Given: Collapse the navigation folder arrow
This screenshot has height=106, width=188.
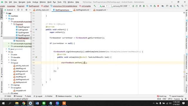Looking at the screenshot, I should [x=9, y=88].
